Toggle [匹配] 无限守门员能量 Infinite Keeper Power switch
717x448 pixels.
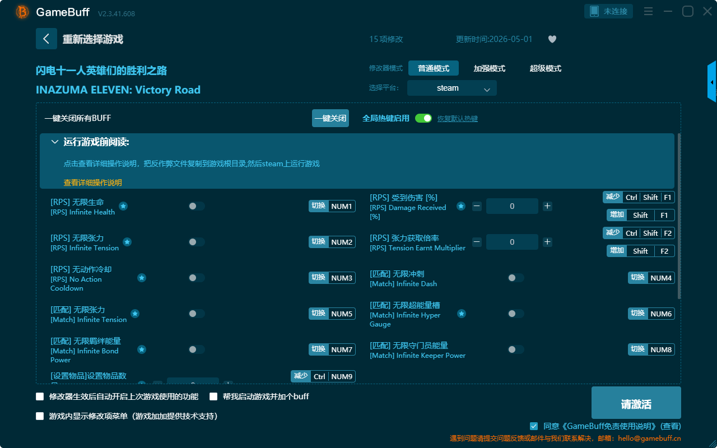tap(515, 349)
